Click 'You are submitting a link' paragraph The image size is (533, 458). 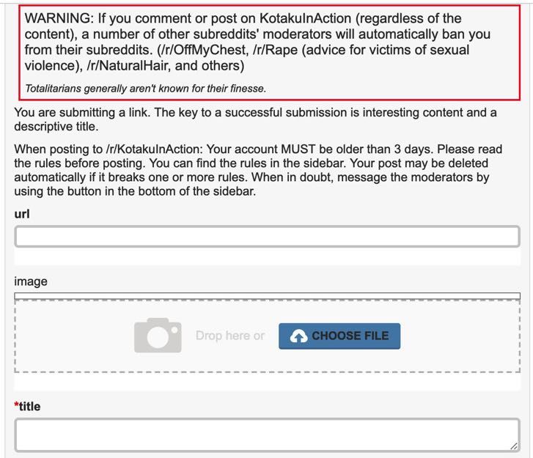click(x=255, y=119)
